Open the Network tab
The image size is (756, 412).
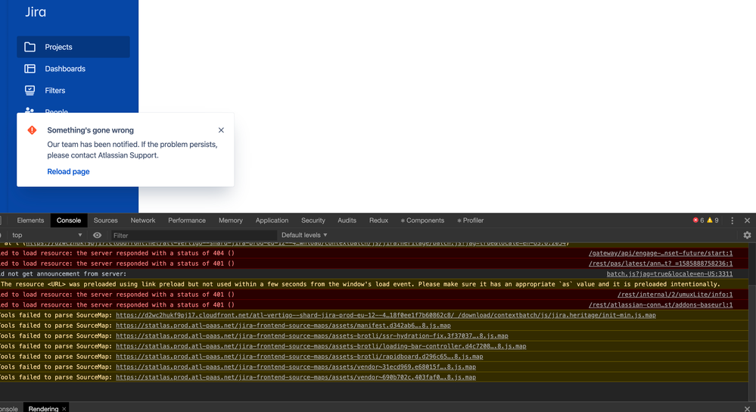tap(143, 220)
